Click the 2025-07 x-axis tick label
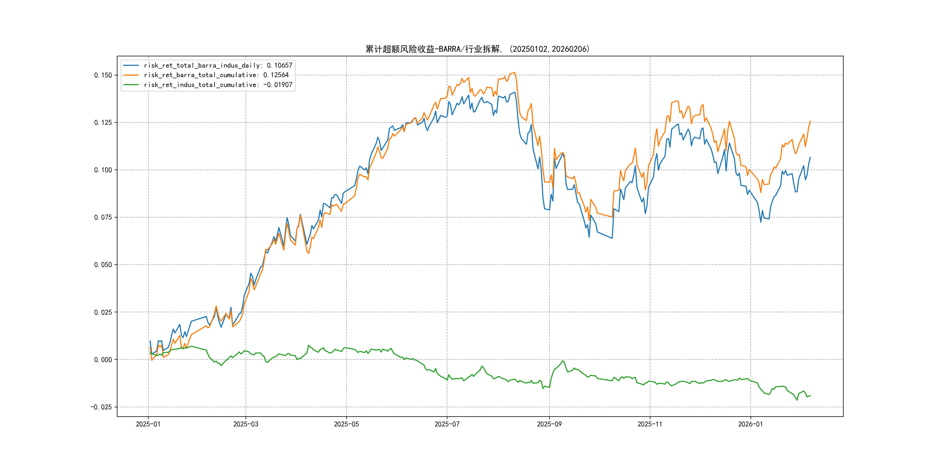Viewport: 937px width, 468px height. click(x=447, y=424)
